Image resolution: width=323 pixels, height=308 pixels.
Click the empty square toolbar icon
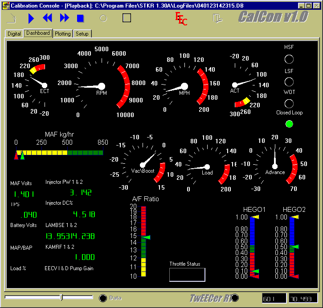pos(127,18)
